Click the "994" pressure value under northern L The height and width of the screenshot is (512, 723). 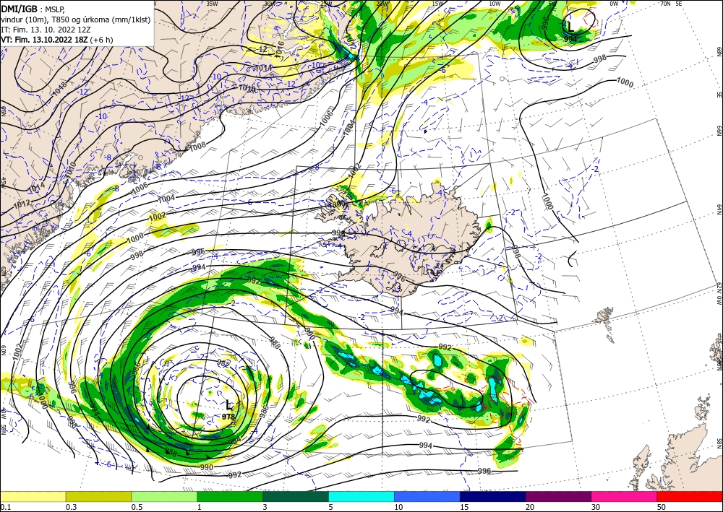click(570, 39)
